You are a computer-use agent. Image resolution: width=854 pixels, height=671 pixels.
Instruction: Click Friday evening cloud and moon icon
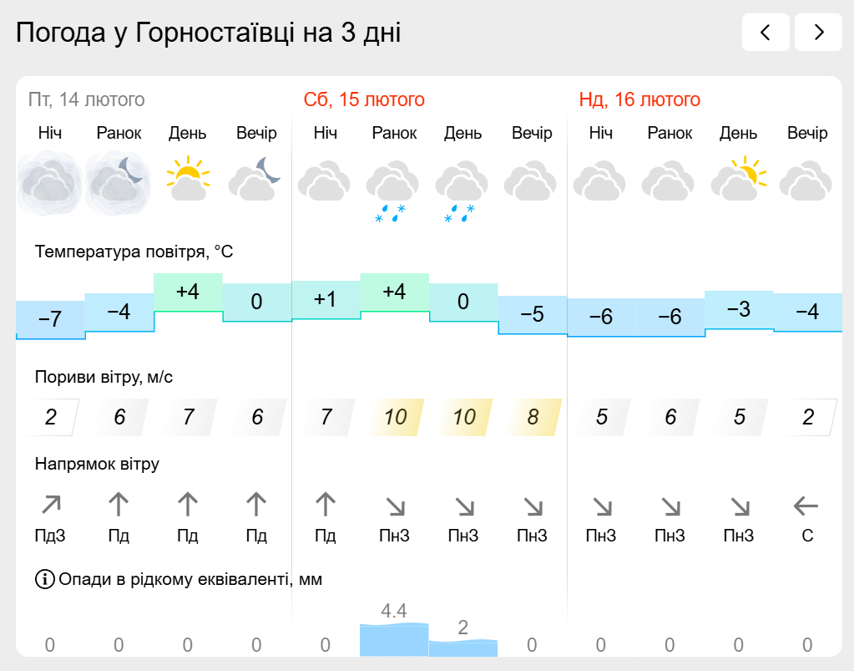tap(256, 179)
